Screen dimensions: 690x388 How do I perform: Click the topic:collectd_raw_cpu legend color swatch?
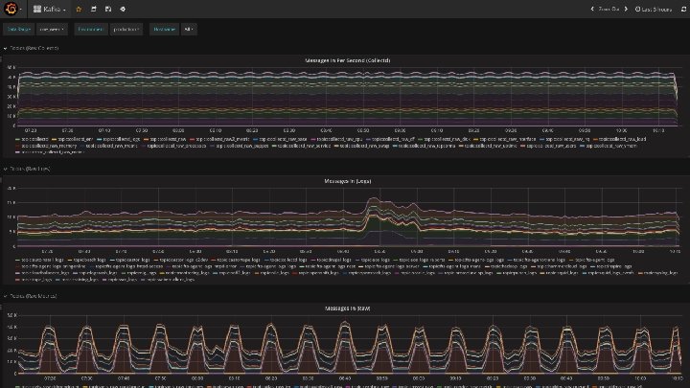point(313,140)
